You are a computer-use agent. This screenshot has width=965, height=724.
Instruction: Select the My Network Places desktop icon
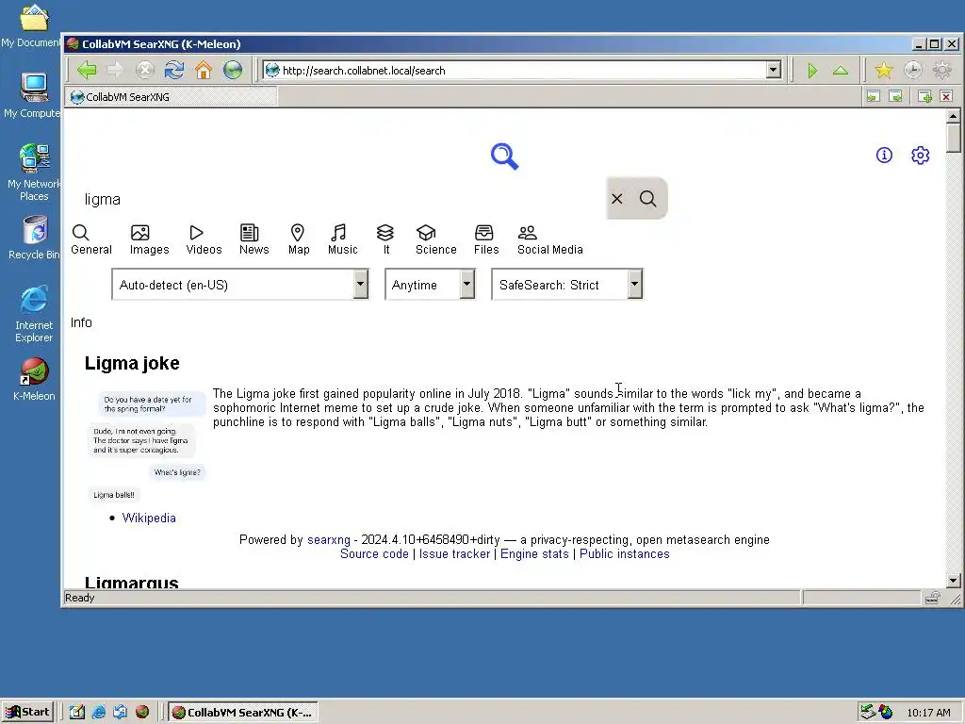pos(34,173)
